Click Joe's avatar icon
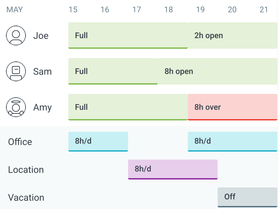 tap(16, 35)
